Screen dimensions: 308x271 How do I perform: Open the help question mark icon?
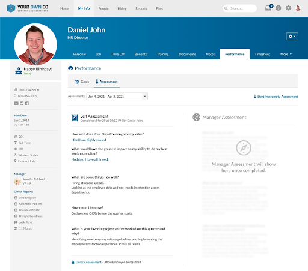pyautogui.click(x=279, y=8)
